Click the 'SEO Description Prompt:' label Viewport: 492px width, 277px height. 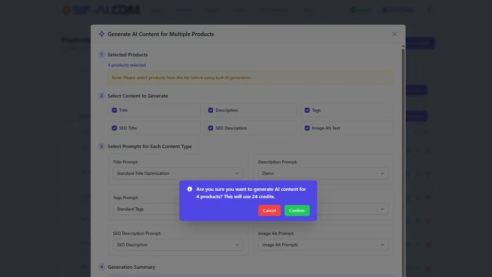tap(137, 233)
